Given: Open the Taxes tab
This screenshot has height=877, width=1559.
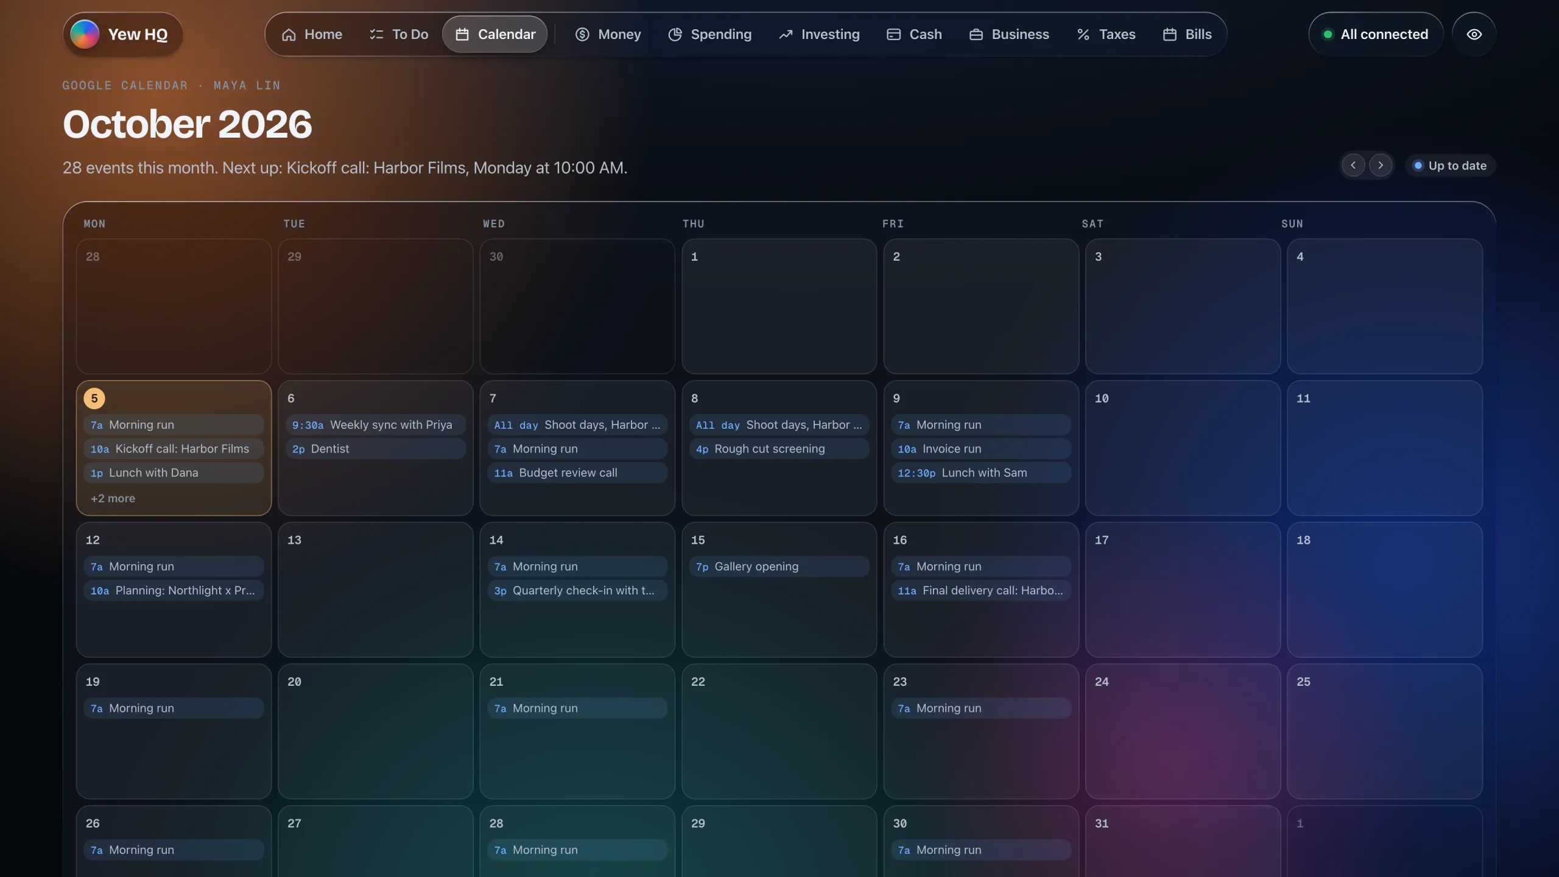Looking at the screenshot, I should tap(1106, 35).
